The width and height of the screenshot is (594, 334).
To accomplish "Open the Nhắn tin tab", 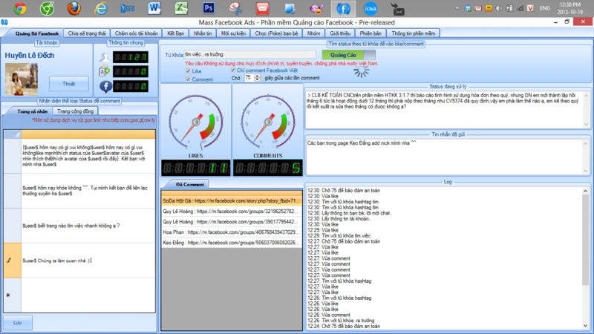I will (x=203, y=33).
